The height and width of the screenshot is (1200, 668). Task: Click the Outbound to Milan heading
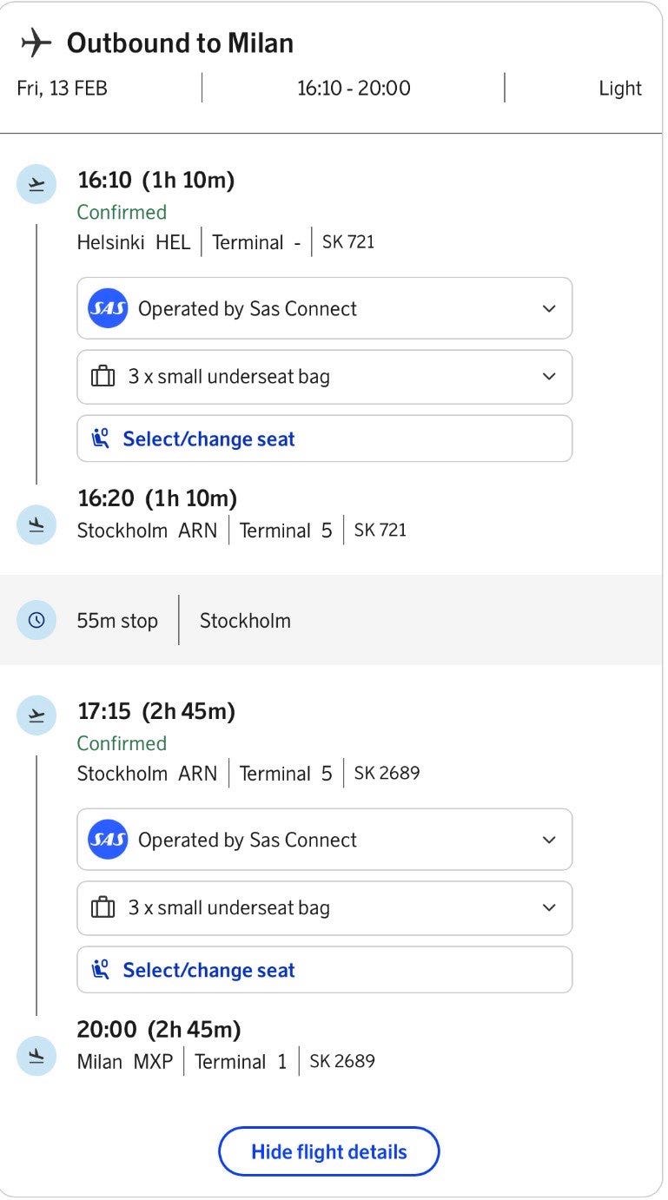tap(180, 43)
